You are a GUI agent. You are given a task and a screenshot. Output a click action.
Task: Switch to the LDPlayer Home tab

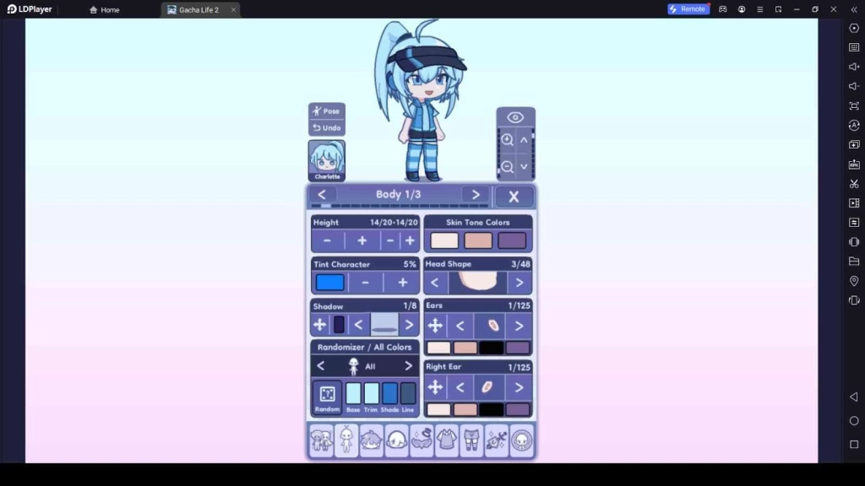[104, 10]
